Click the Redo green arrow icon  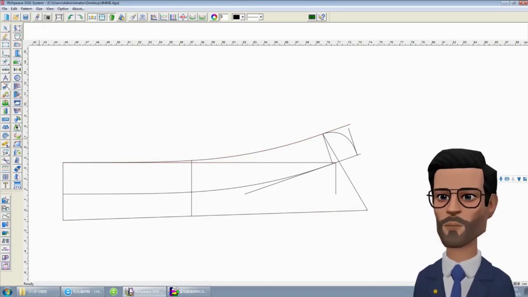click(80, 17)
